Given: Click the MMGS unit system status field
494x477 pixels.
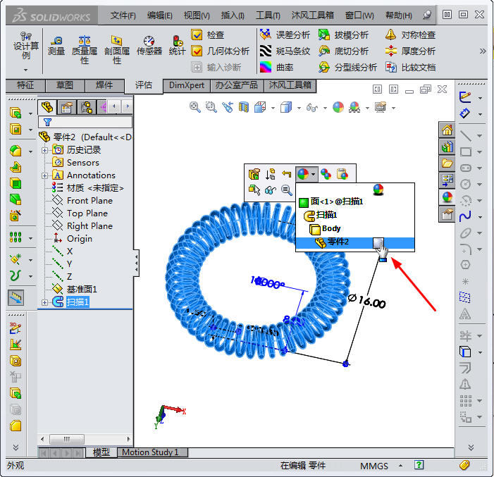Looking at the screenshot, I should 373,466.
